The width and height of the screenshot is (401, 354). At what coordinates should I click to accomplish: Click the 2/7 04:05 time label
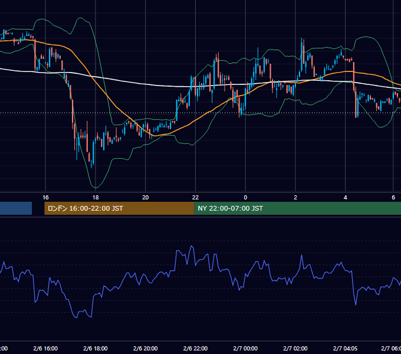[x=345, y=348]
